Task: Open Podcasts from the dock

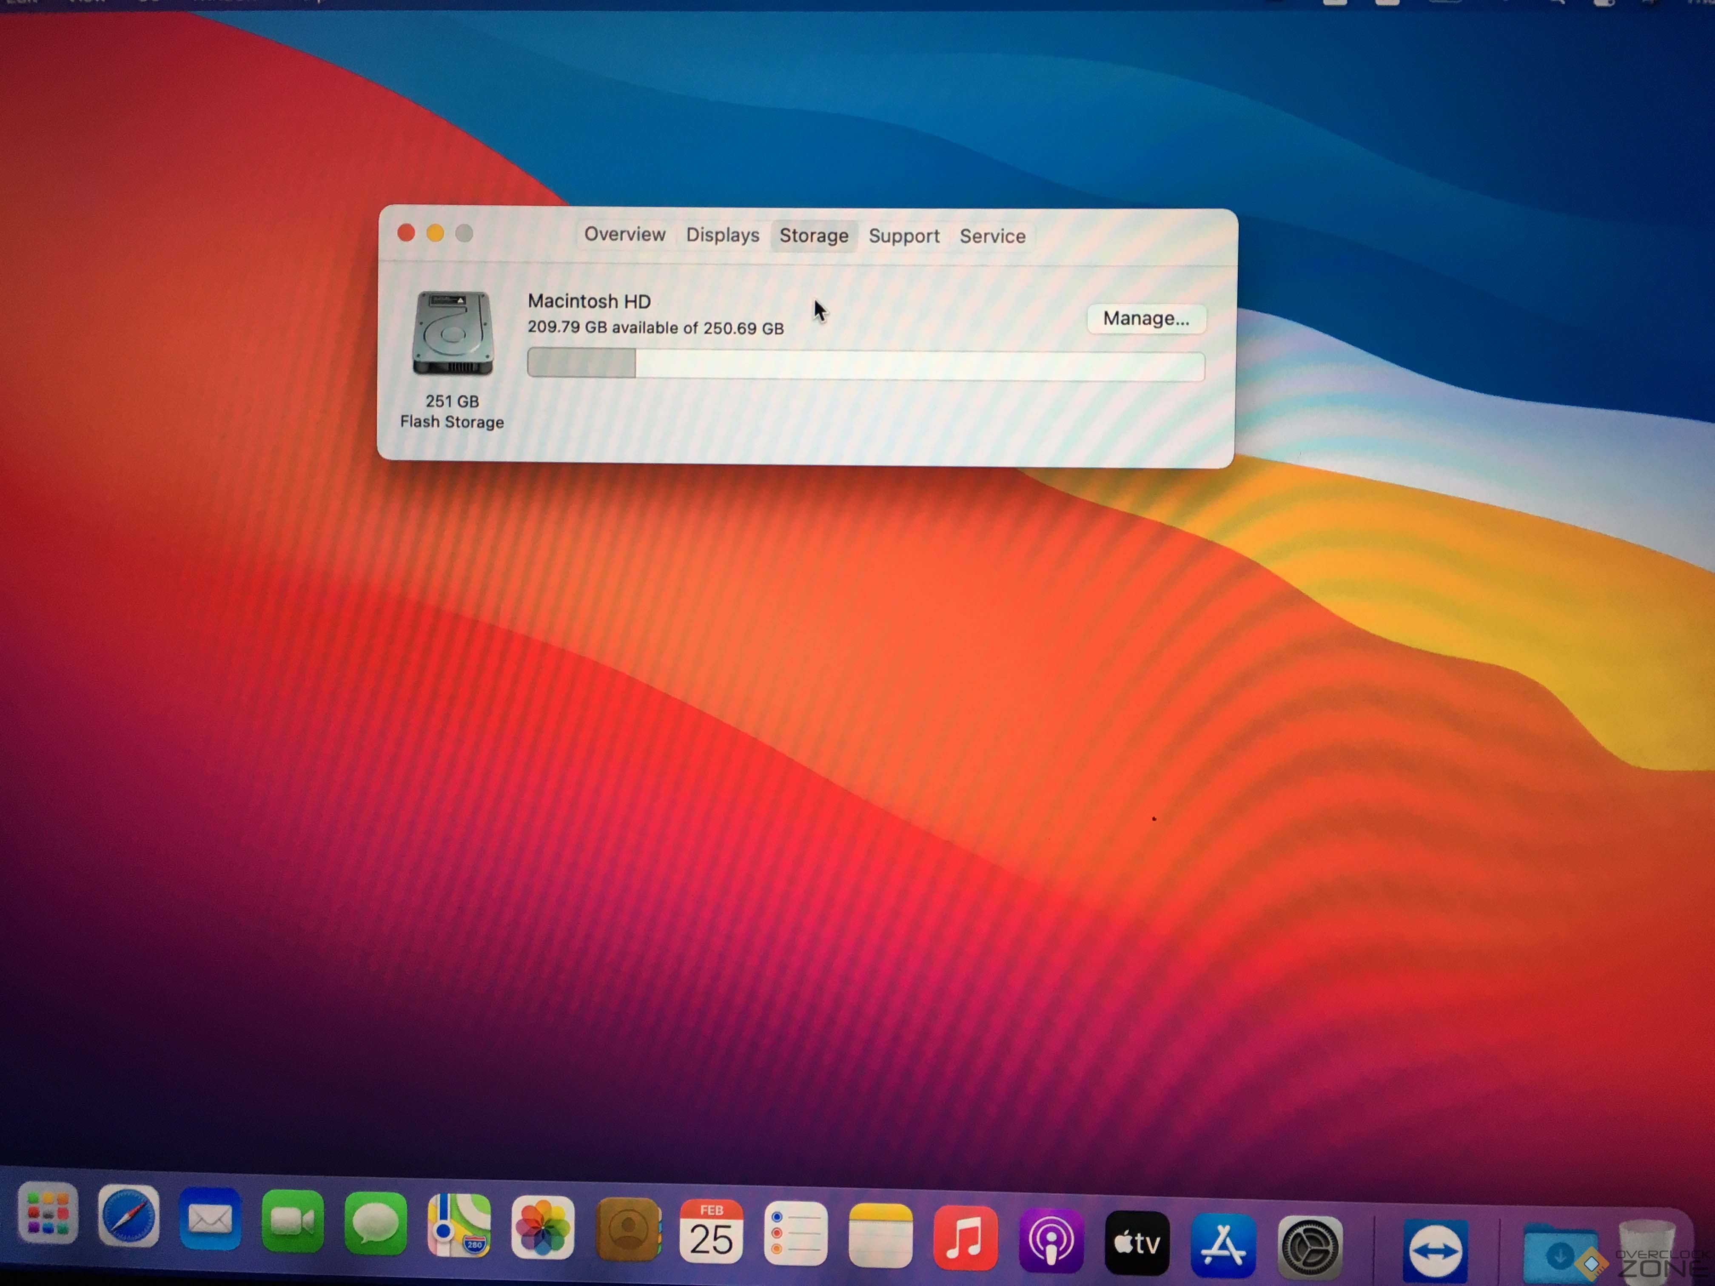Action: tap(1051, 1240)
